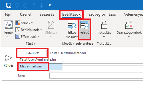Open the Quick Access Toolbar customize arrow

click(50, 5)
